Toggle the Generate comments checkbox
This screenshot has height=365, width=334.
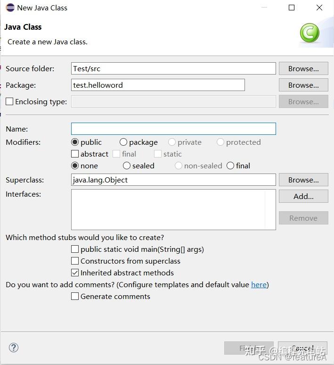(75, 296)
